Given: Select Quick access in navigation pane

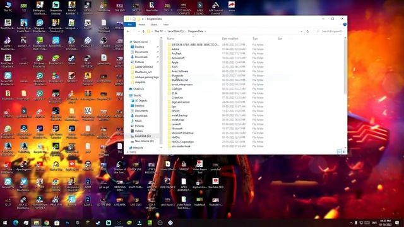Looking at the screenshot, I should (x=140, y=42).
